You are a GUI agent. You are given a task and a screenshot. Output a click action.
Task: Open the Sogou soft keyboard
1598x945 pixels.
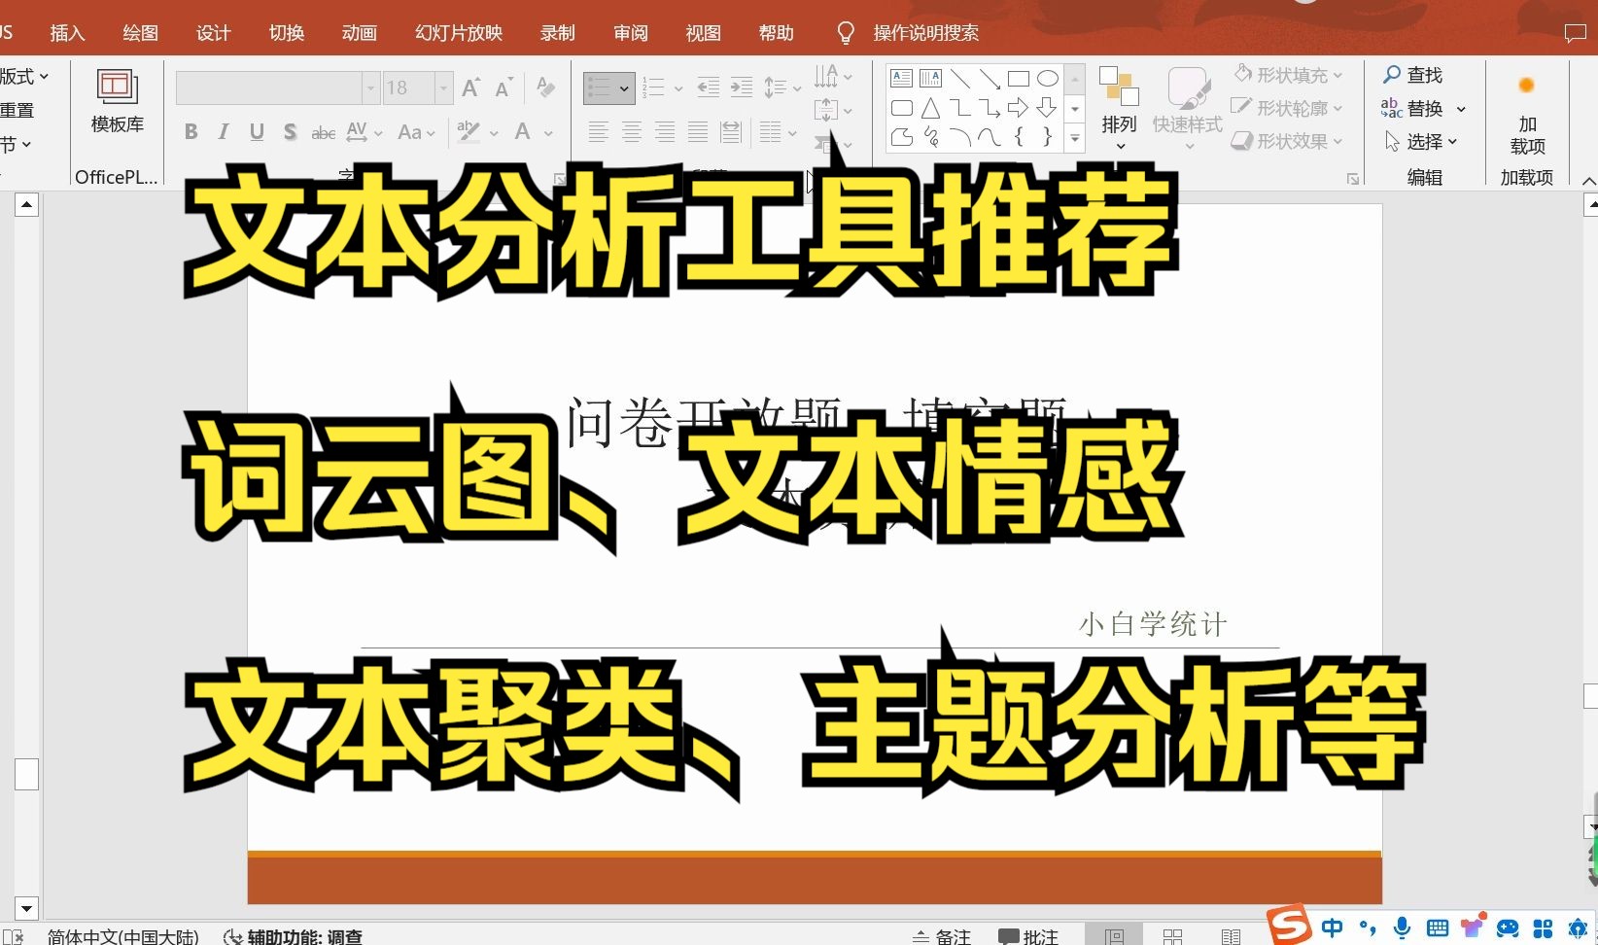click(x=1438, y=928)
